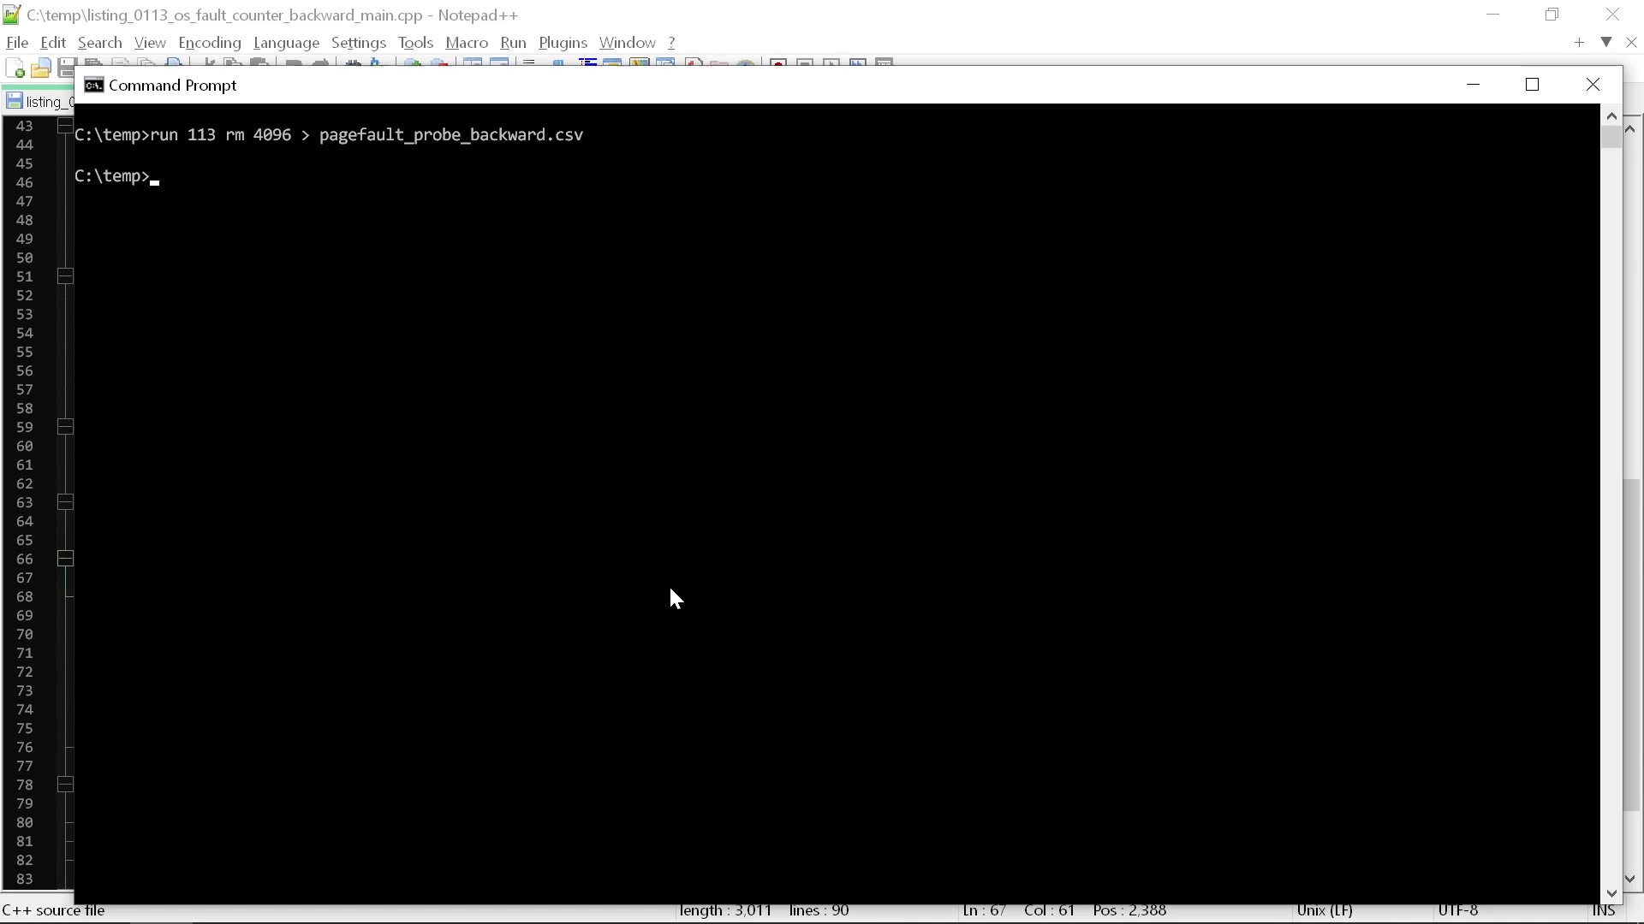Viewport: 1644px width, 924px height.
Task: Switch to the listing document tab
Action: point(40,101)
